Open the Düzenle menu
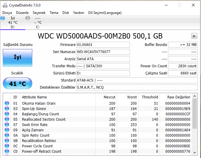 [x=22, y=13]
